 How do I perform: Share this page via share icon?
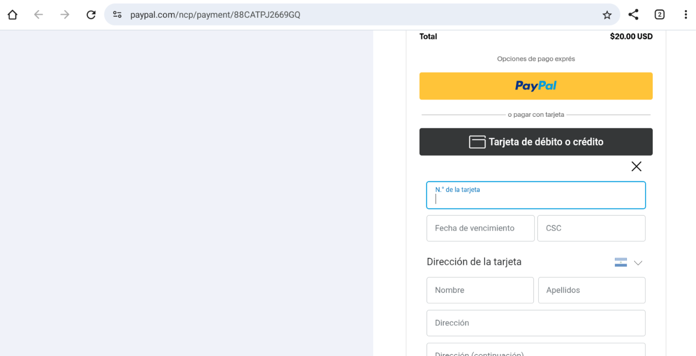(633, 15)
